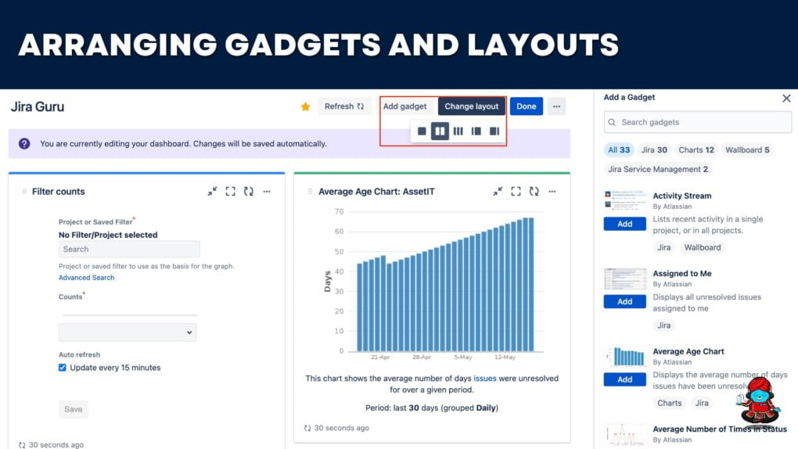
Task: Click Done to finish editing
Action: 527,106
